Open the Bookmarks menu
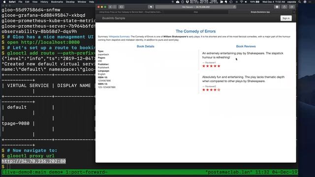The image size is (315, 177). [57, 2]
